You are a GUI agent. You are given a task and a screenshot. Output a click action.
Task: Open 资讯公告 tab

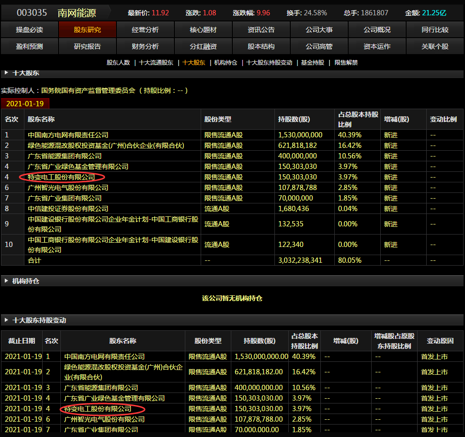(261, 30)
